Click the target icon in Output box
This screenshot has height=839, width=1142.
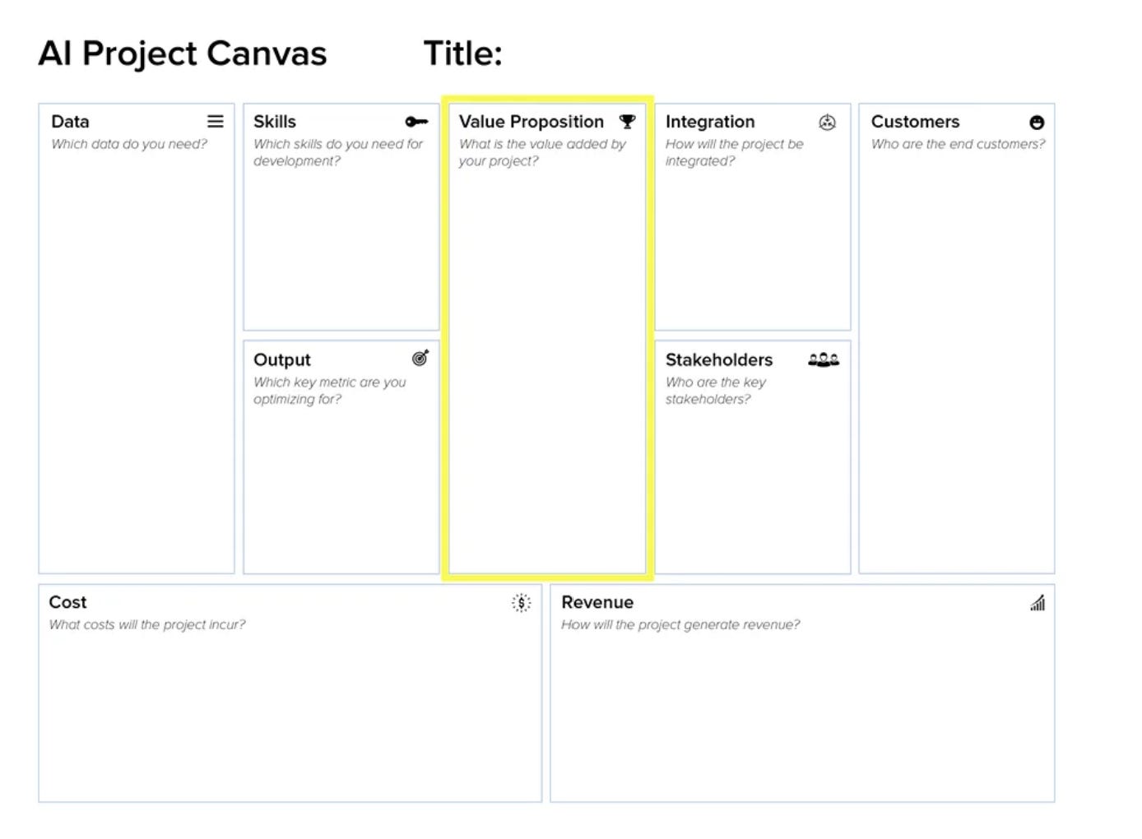coord(420,358)
